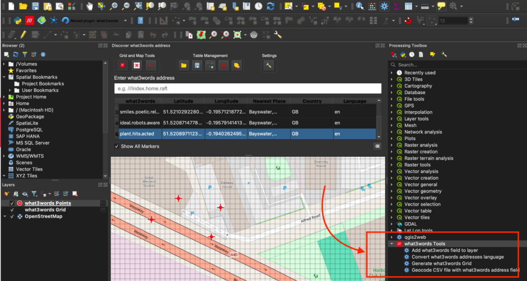Viewport: 527px width, 281px height.
Task: Save table with Table Management floppy icon
Action: (197, 66)
